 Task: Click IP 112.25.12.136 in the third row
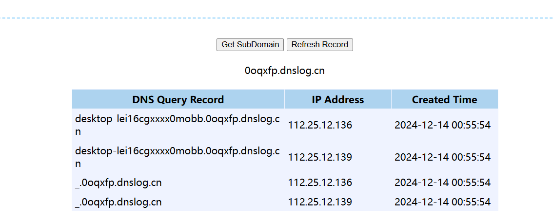(x=320, y=183)
